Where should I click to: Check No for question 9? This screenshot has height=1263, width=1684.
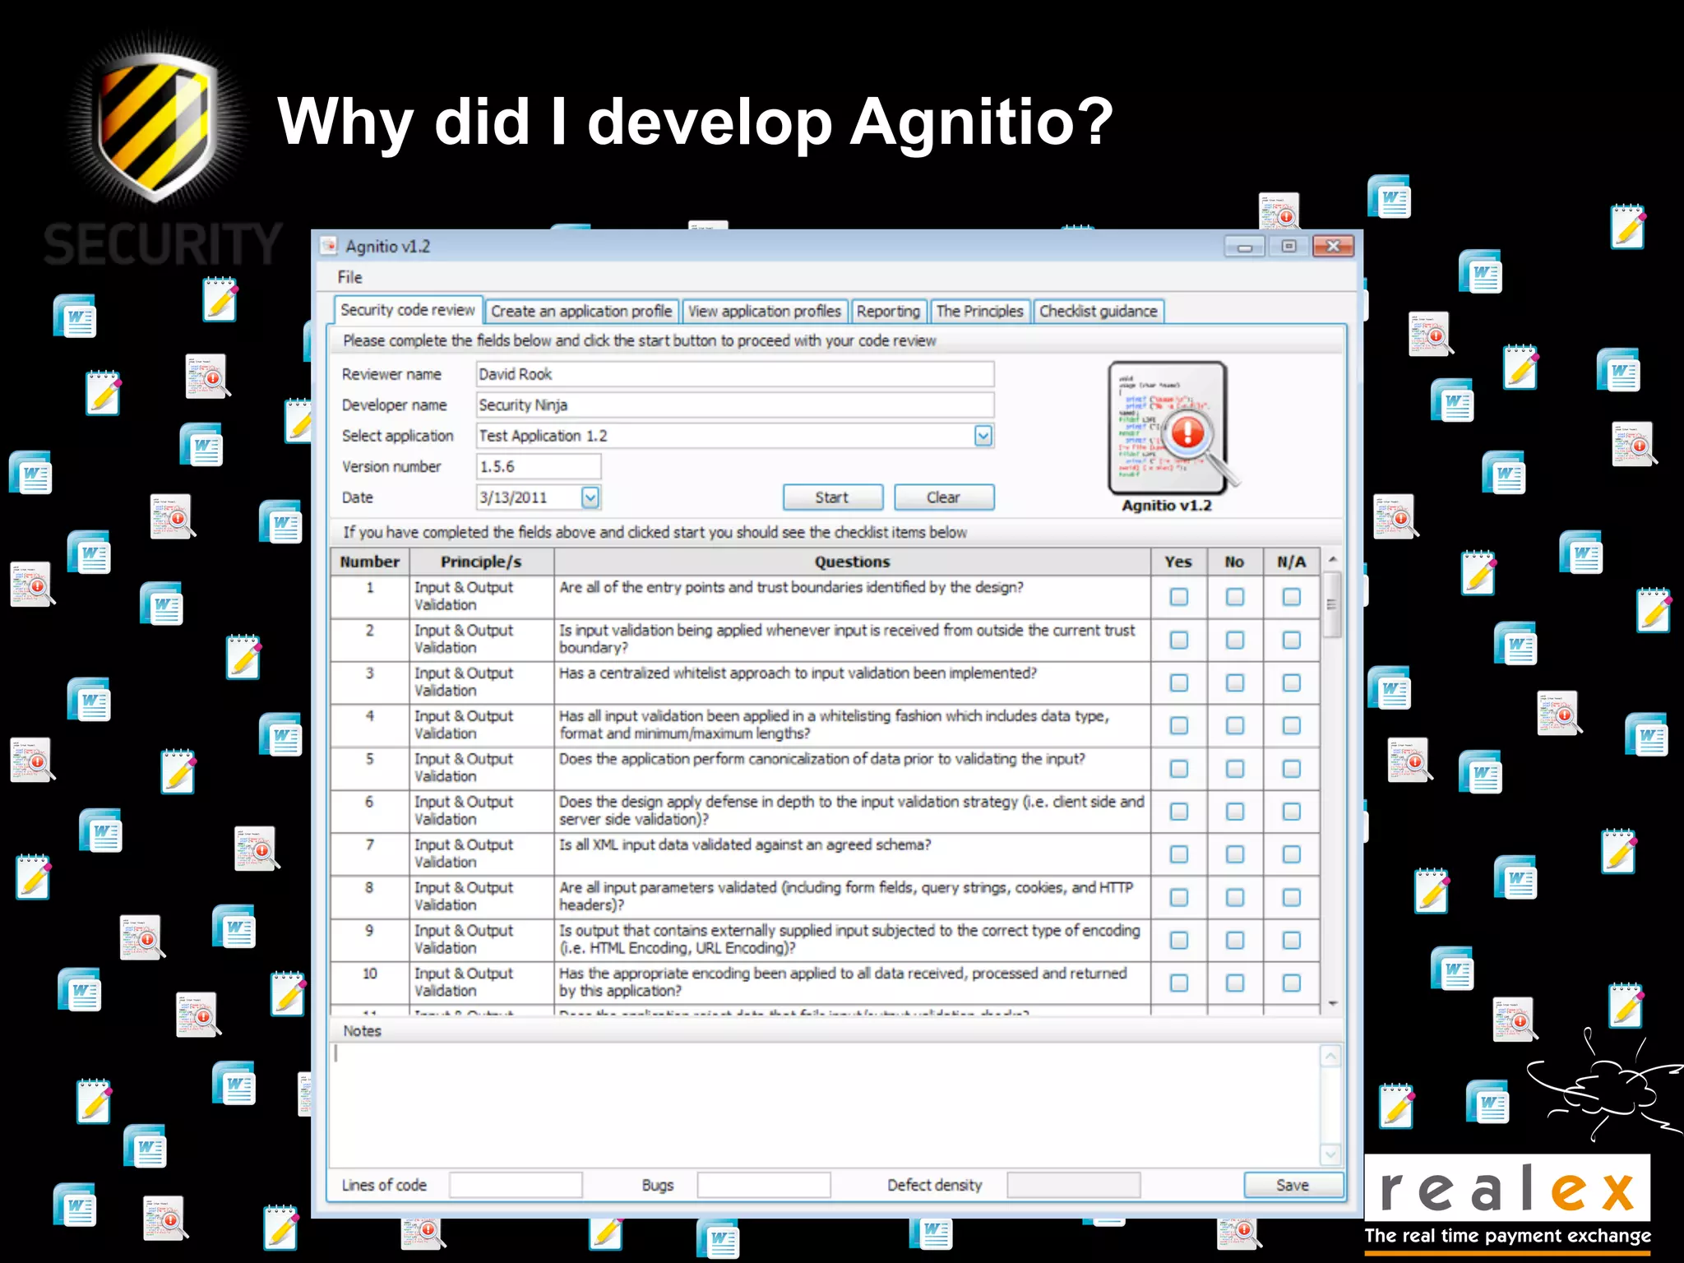(1235, 940)
